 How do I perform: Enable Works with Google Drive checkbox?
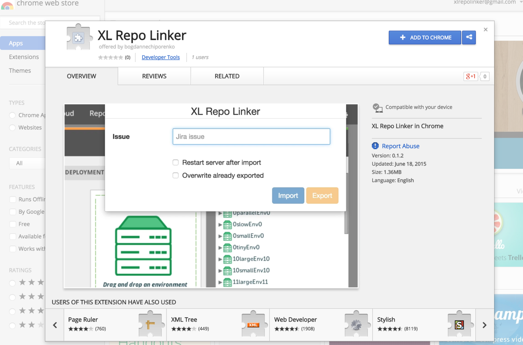click(13, 249)
